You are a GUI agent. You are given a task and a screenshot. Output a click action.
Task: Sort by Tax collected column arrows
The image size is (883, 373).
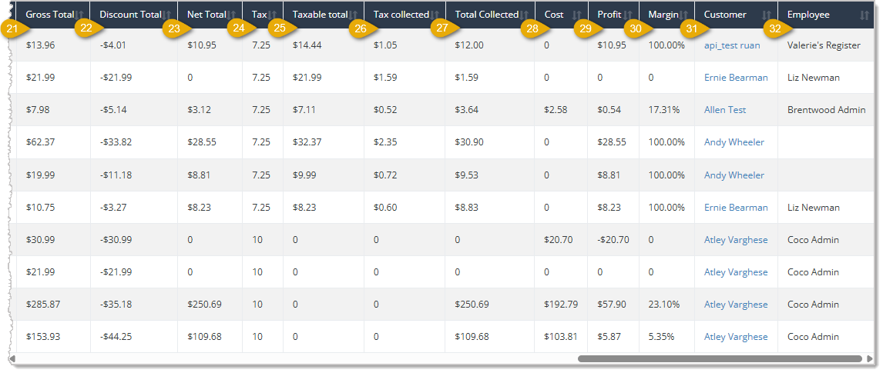click(x=434, y=15)
